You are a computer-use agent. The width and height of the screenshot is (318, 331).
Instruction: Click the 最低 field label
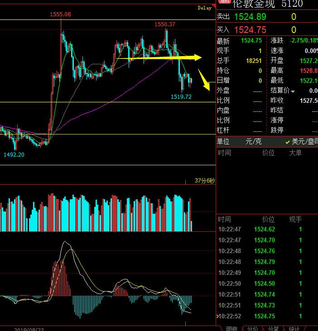tap(277, 81)
